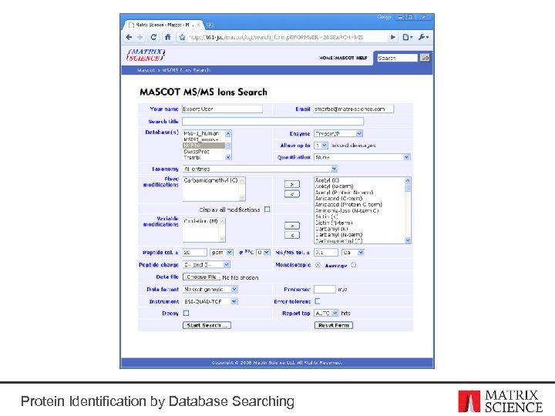Open the missed cleavages dropdown

tap(321, 146)
